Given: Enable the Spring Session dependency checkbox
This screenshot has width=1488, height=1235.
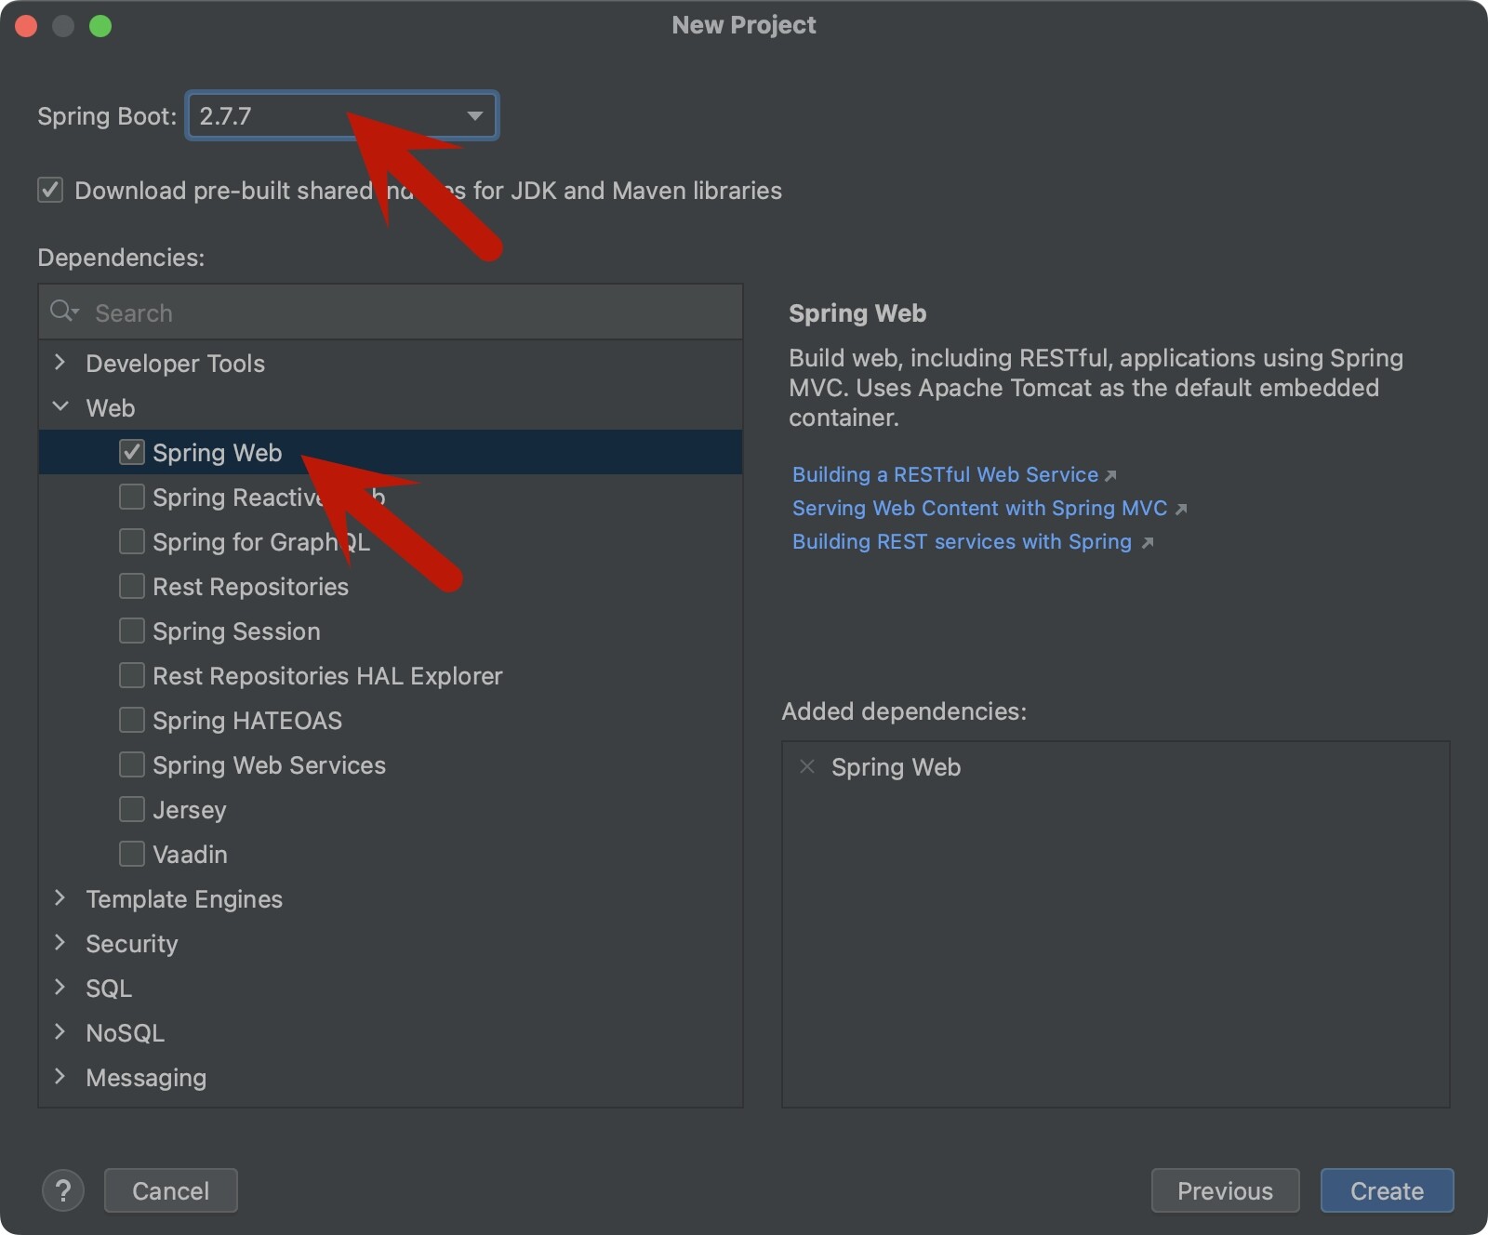Looking at the screenshot, I should (x=132, y=631).
